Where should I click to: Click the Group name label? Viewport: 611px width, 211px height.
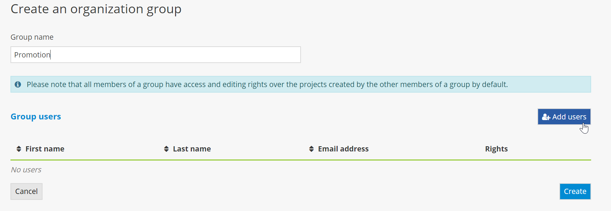coord(32,37)
